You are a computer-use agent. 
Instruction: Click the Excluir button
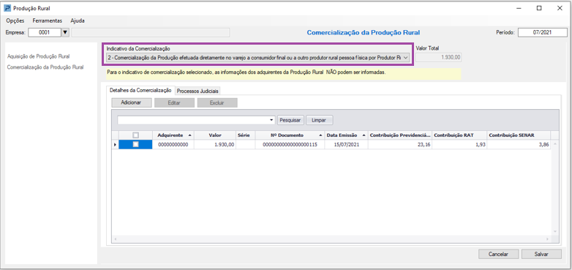coord(217,103)
